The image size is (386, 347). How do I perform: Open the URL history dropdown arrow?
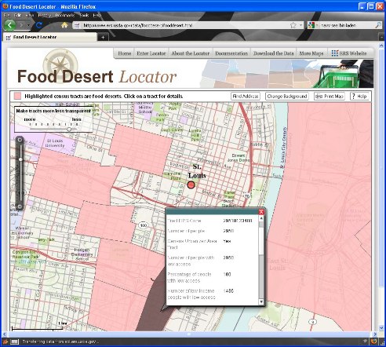pos(301,25)
